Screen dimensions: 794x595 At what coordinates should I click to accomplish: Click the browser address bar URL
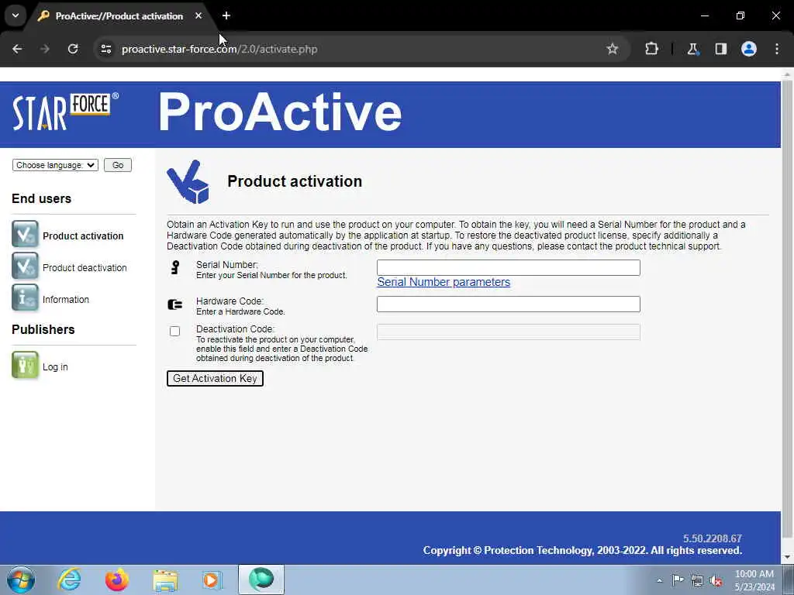click(219, 49)
